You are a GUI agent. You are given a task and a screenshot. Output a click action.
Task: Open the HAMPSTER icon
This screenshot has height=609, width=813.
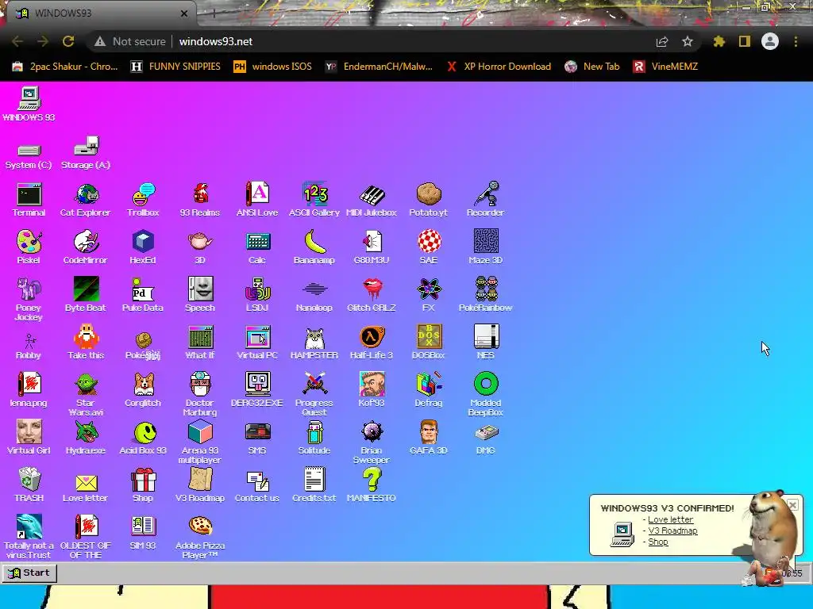coord(314,343)
